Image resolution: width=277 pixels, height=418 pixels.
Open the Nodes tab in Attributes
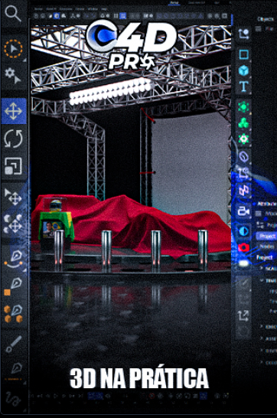click(267, 247)
